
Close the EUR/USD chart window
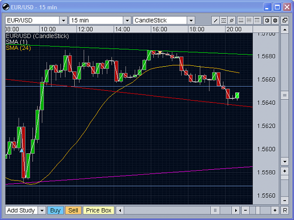coord(287,7)
